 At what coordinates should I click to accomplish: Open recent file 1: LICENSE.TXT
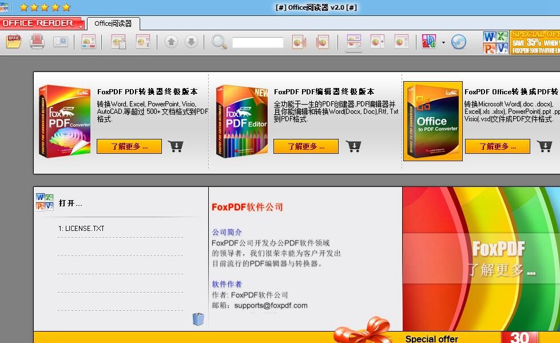81,229
